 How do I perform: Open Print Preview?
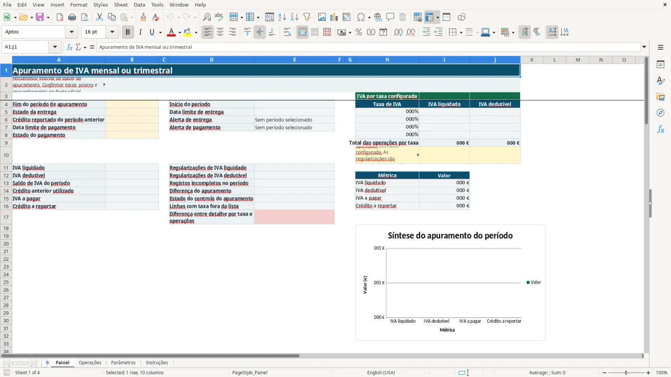coord(84,17)
